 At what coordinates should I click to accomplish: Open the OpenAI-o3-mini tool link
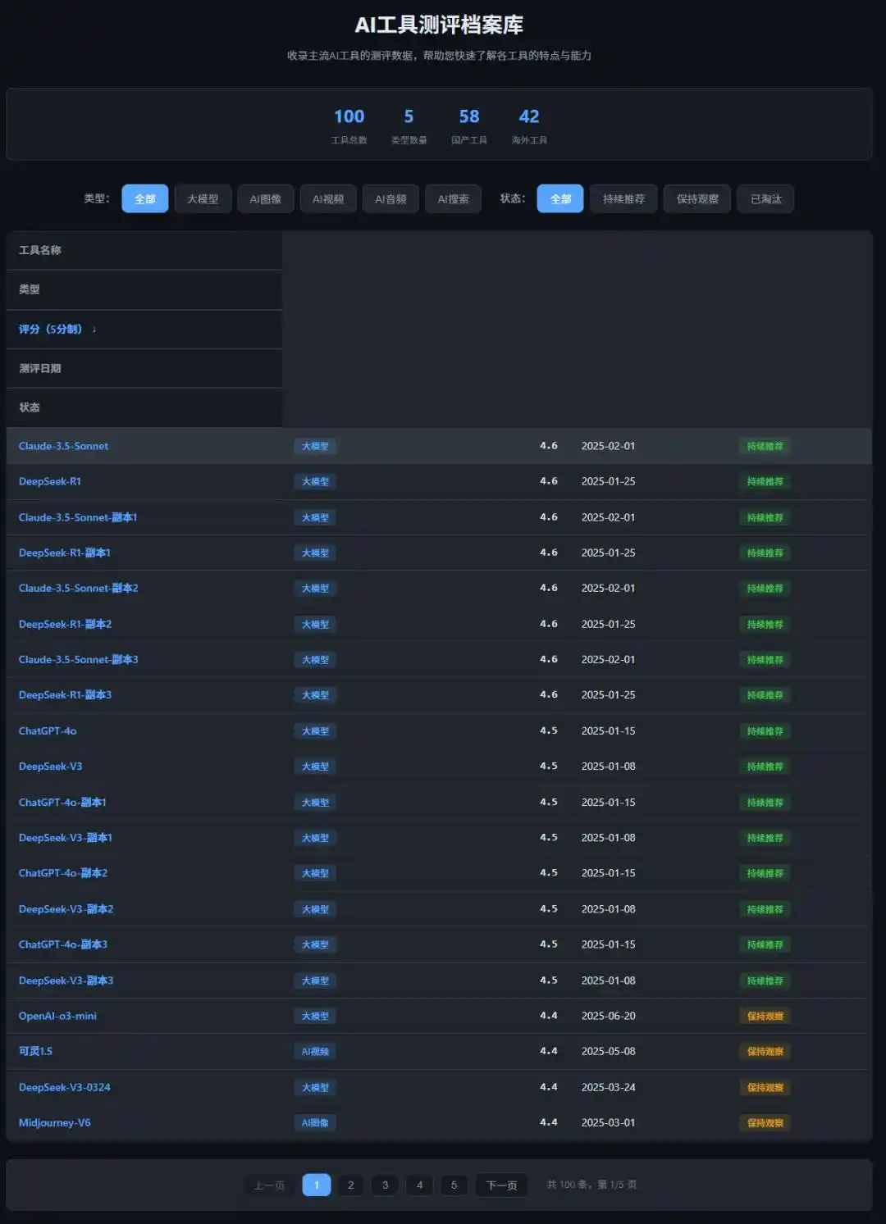point(57,1016)
